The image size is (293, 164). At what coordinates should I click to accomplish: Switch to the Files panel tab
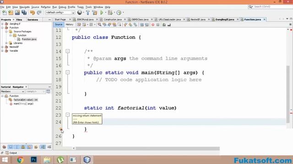(19, 20)
